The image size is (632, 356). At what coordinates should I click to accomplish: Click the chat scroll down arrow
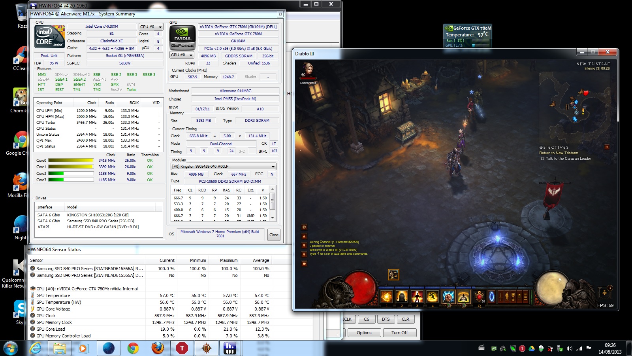(x=304, y=245)
